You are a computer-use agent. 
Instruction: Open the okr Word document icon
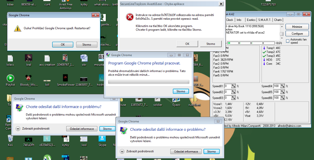84,61
